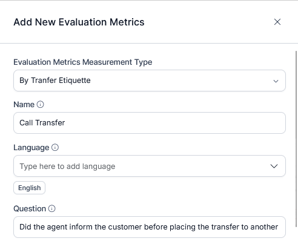This screenshot has width=298, height=241.
Task: Click the info icon beside Question
Action: pos(51,208)
